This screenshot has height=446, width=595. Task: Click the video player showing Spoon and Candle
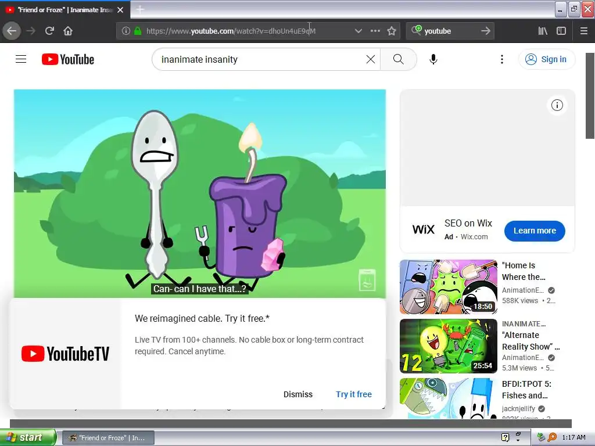click(200, 194)
